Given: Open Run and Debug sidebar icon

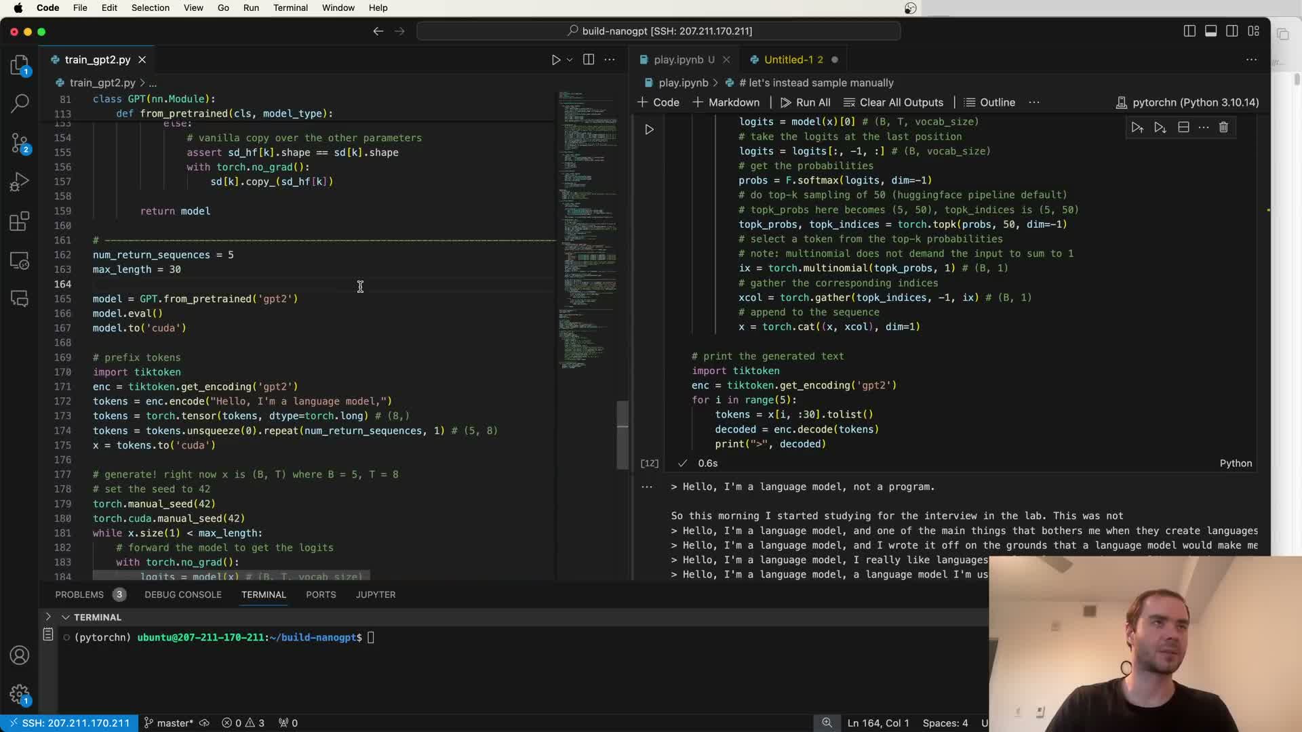Looking at the screenshot, I should [20, 182].
